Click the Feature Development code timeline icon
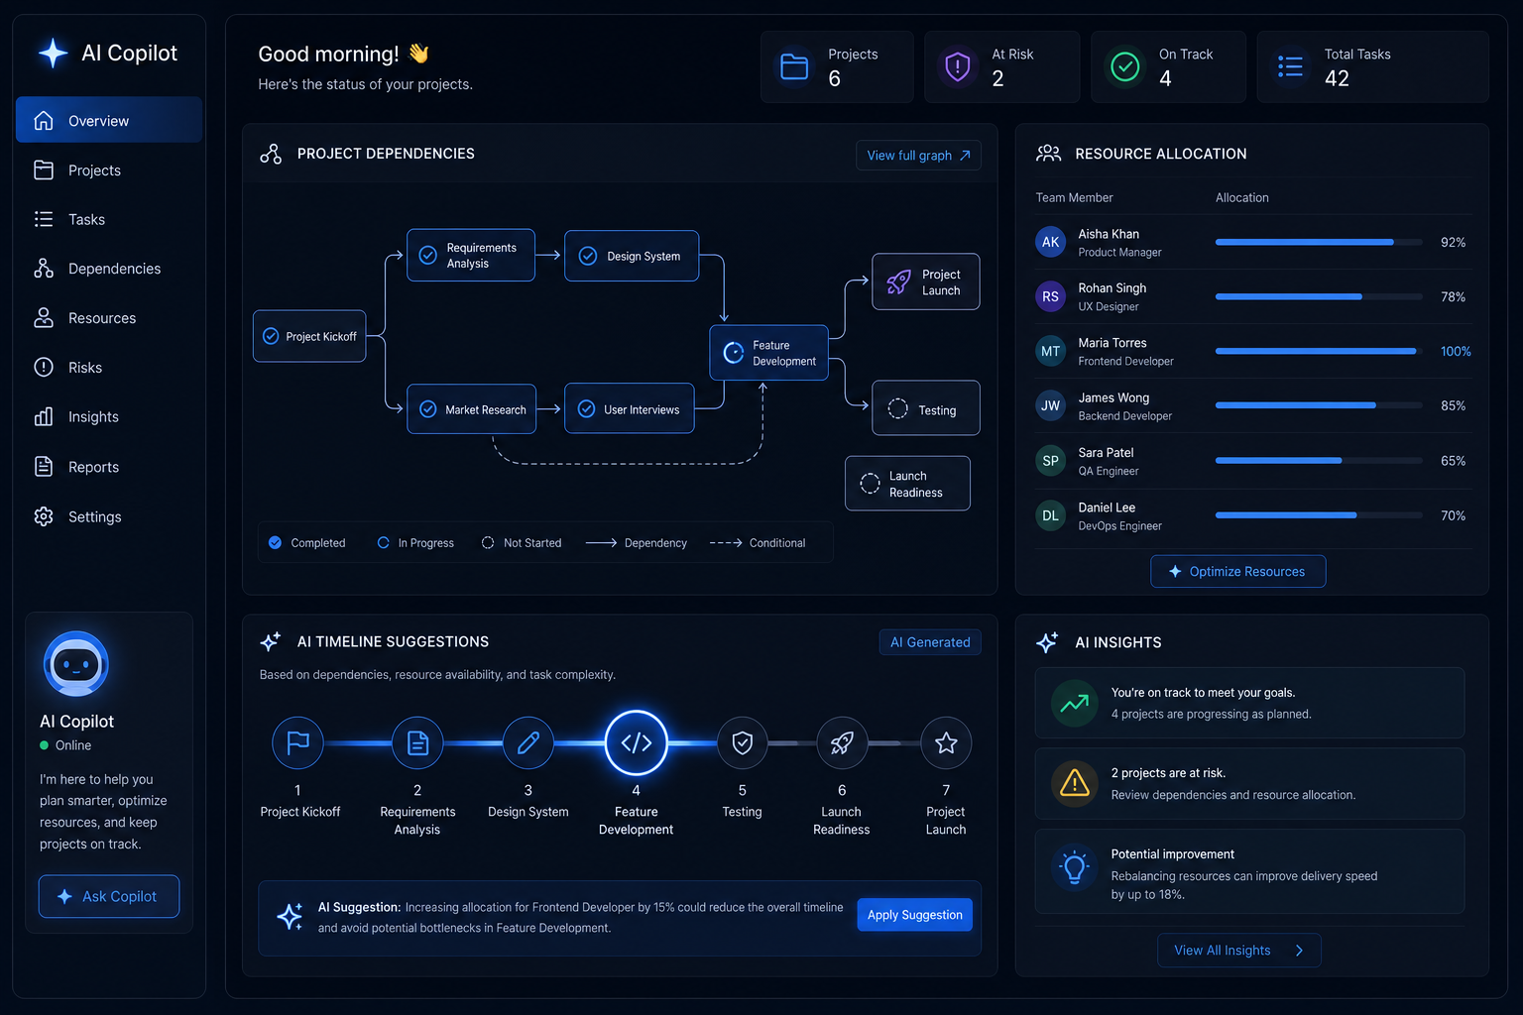1523x1015 pixels. 636,742
